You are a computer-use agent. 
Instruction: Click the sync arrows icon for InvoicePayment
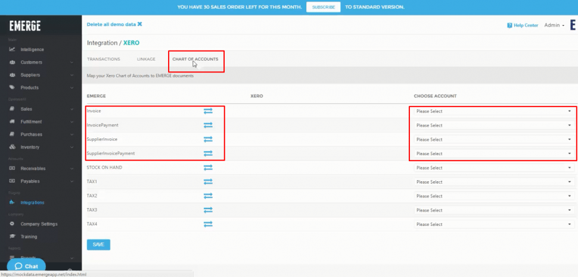pyautogui.click(x=209, y=125)
